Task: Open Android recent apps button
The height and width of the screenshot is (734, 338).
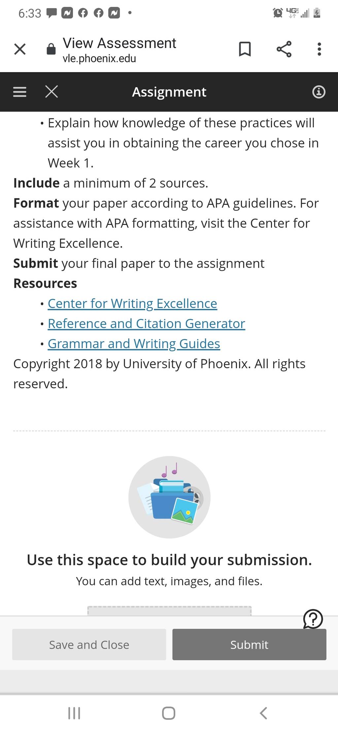Action: 74,713
